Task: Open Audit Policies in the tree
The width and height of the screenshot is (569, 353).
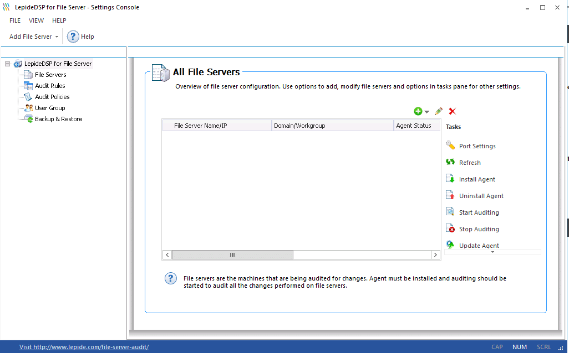Action: 52,97
